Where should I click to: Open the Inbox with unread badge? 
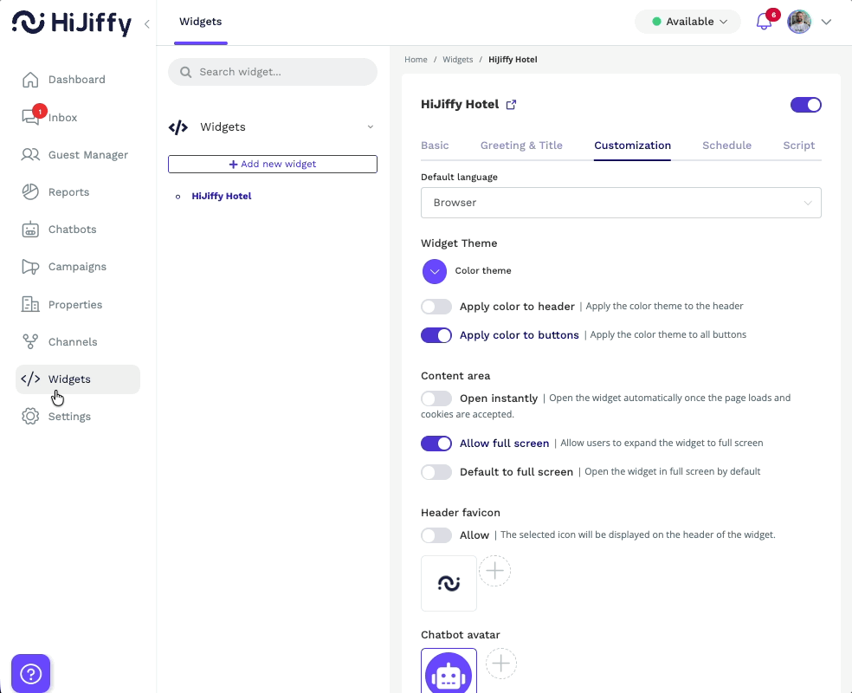(62, 118)
